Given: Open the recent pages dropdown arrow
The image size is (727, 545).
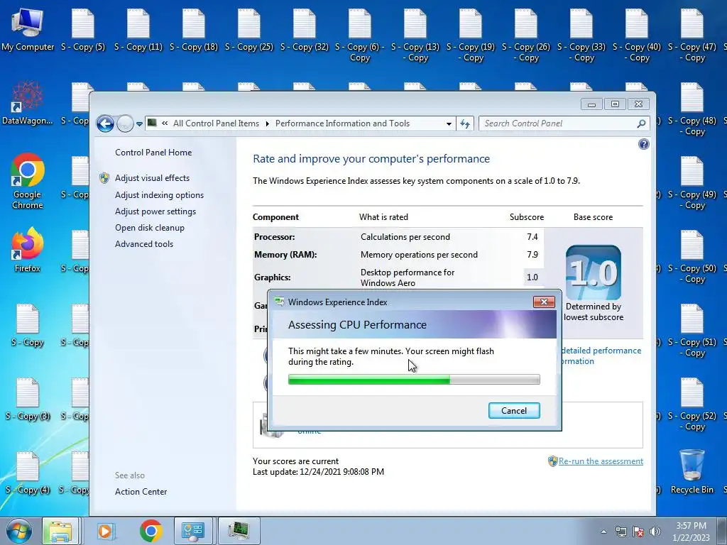Looking at the screenshot, I should pos(139,124).
